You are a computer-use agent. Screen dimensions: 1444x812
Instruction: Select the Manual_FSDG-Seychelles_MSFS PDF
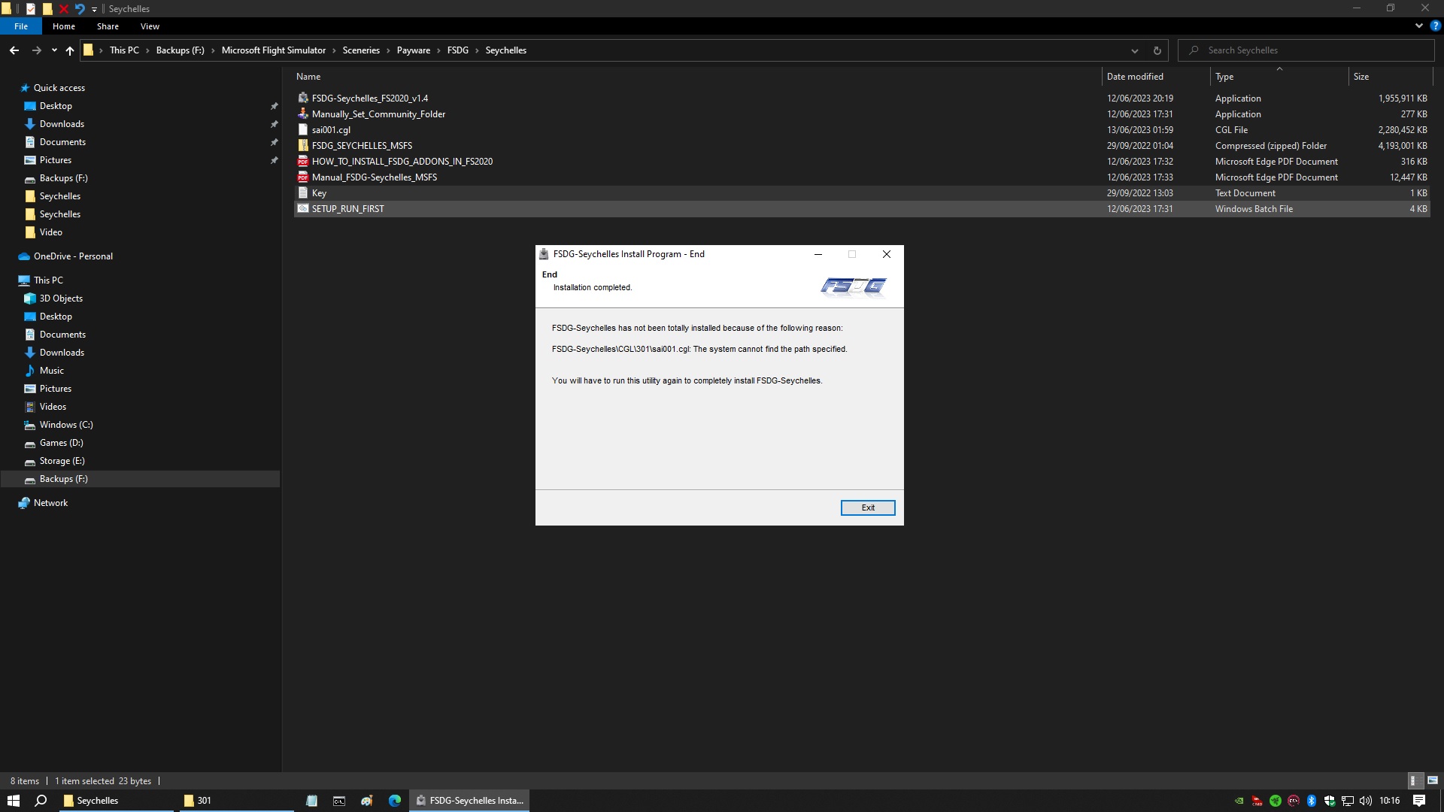[374, 177]
